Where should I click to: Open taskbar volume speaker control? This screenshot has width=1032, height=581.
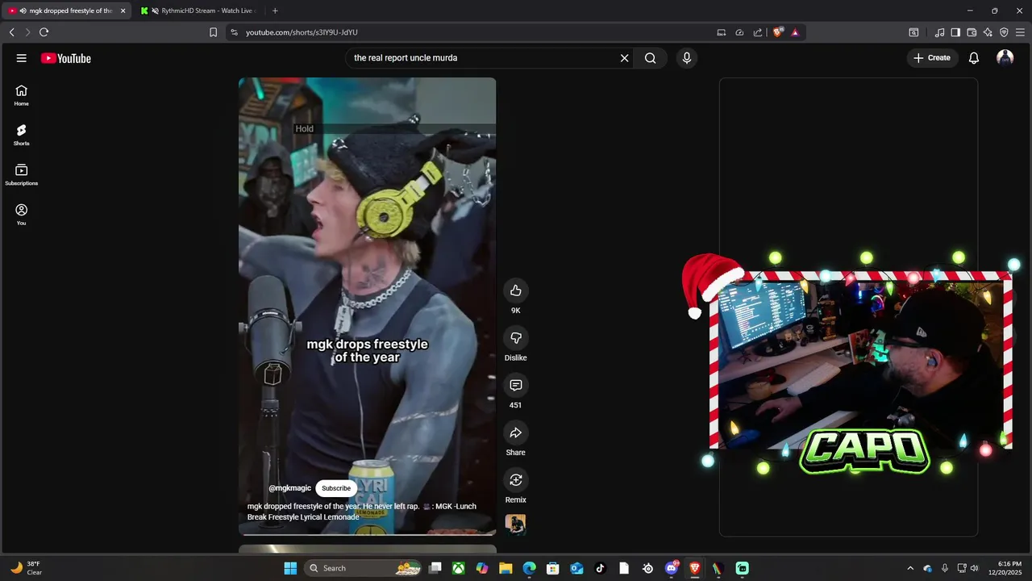pos(975,568)
